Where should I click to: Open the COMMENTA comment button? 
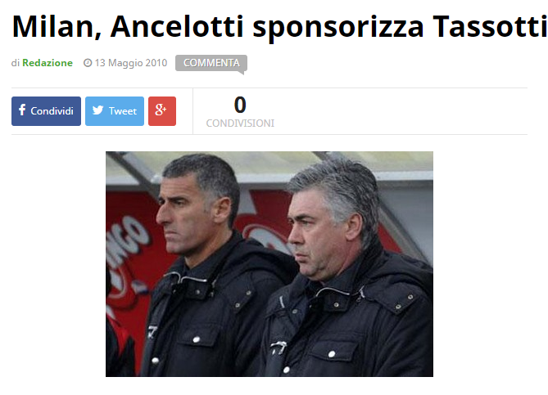click(211, 63)
